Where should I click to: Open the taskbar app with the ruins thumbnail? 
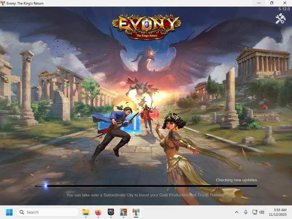point(123,212)
